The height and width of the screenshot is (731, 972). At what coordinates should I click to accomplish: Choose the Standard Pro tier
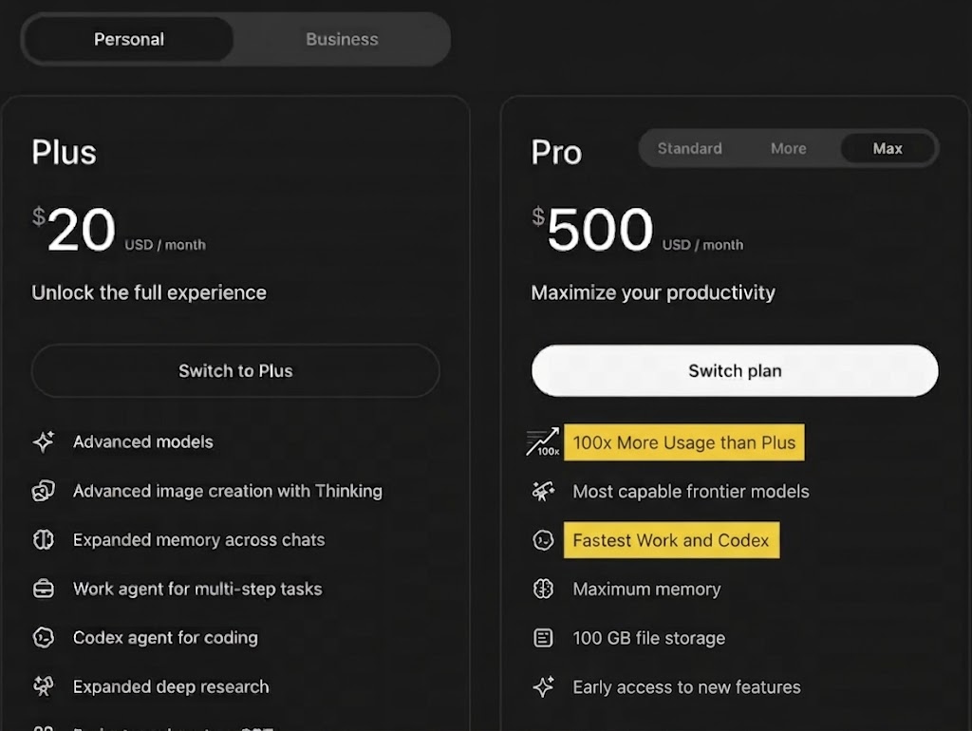[689, 148]
